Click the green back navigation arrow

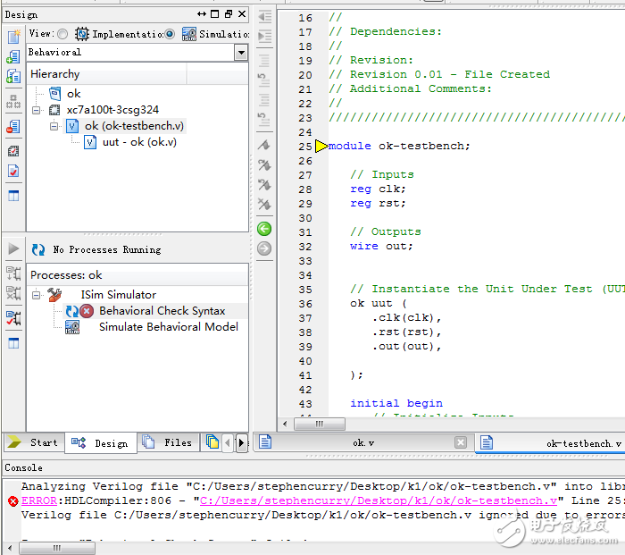click(264, 229)
